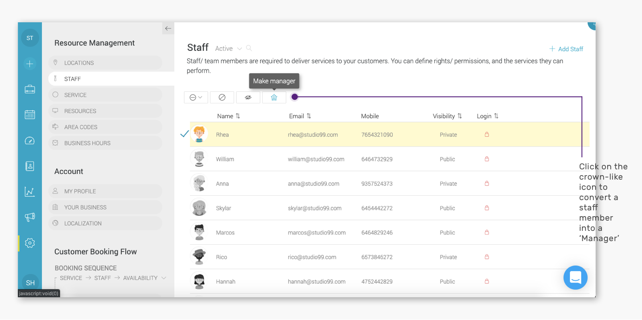Open Locations in Resource Management
Viewport: 642px width, 320px height.
tap(105, 63)
